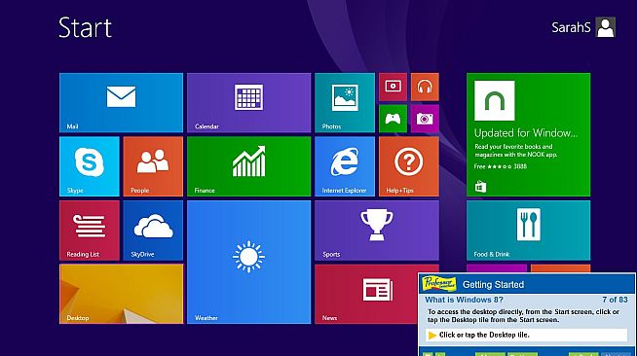The image size is (637, 356).
Task: Open the Finance tile
Action: click(x=248, y=166)
